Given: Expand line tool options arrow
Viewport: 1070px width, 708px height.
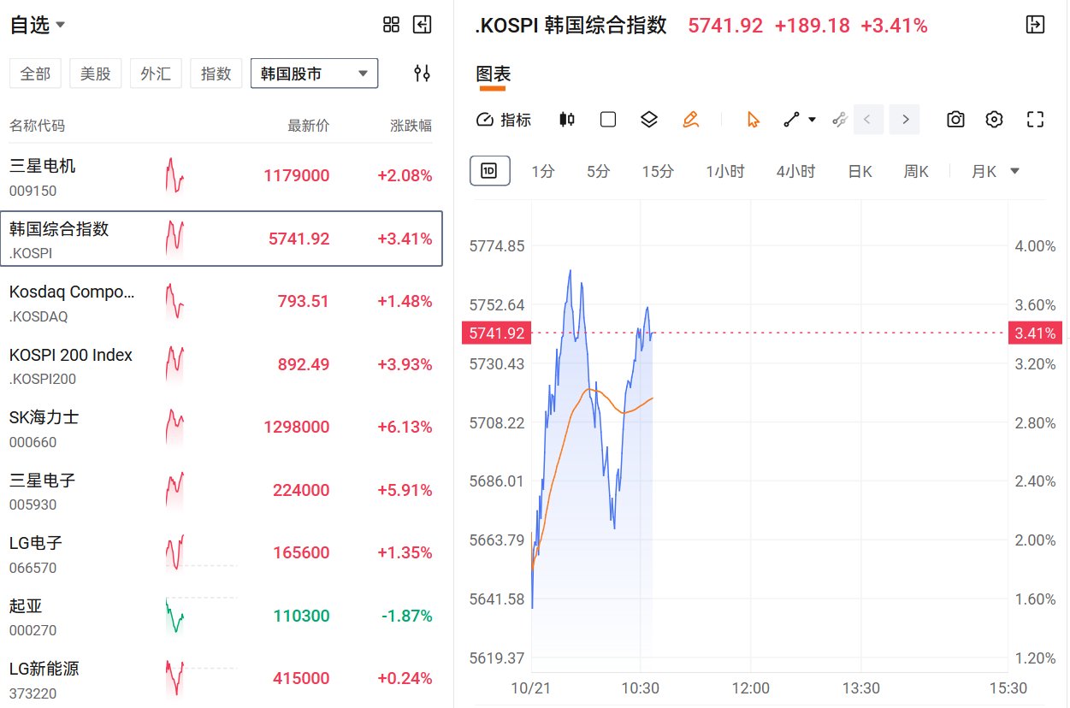Looking at the screenshot, I should (x=812, y=120).
